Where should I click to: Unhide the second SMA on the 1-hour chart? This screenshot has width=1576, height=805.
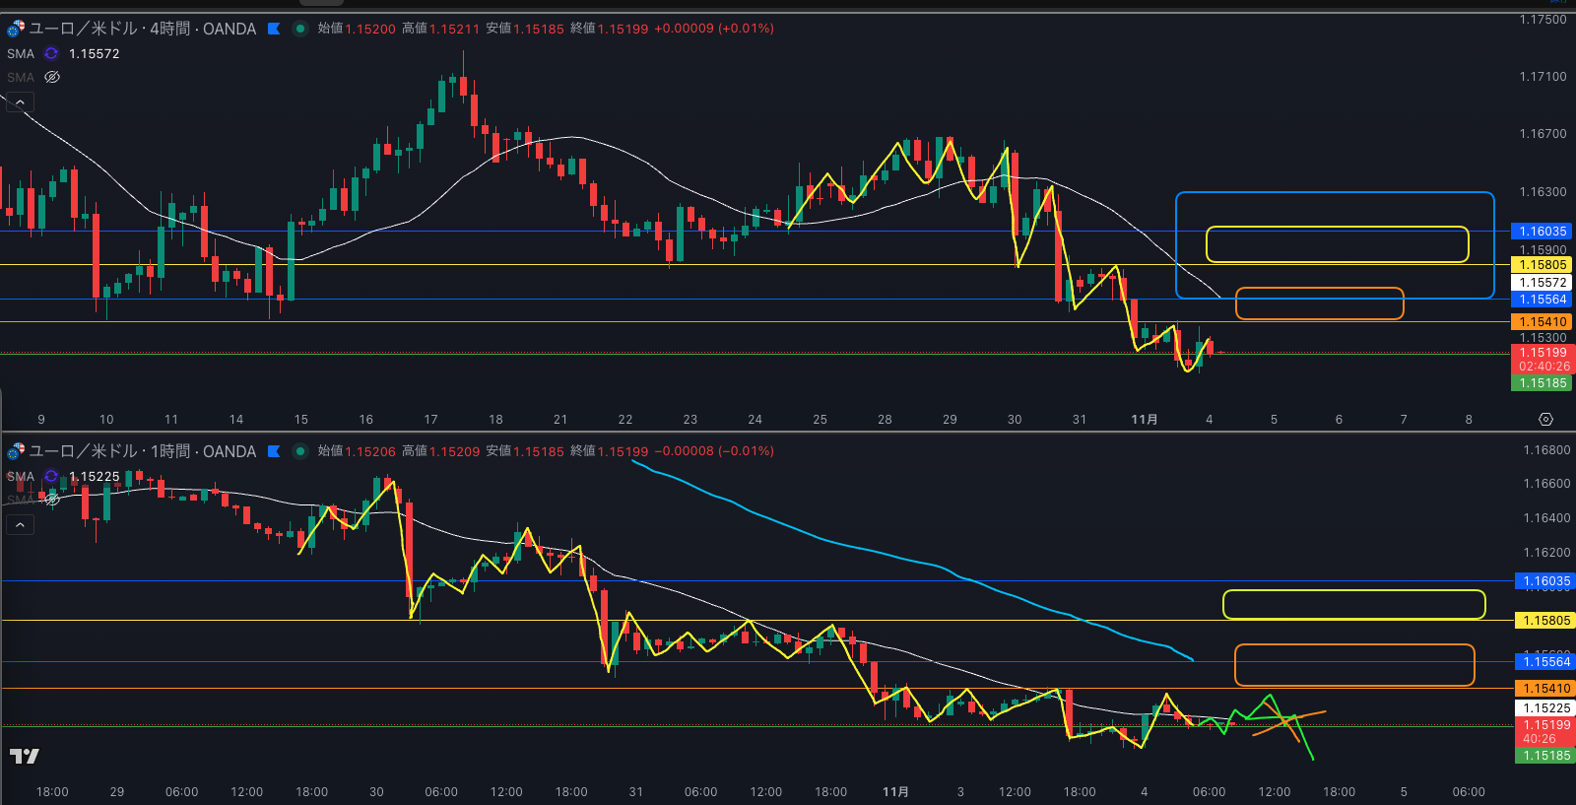coord(52,500)
